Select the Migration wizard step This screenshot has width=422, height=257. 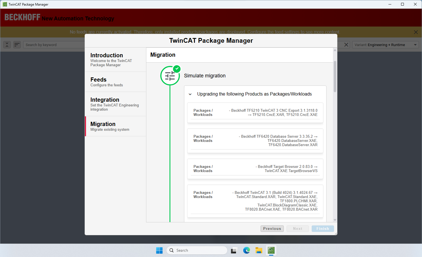[116, 126]
